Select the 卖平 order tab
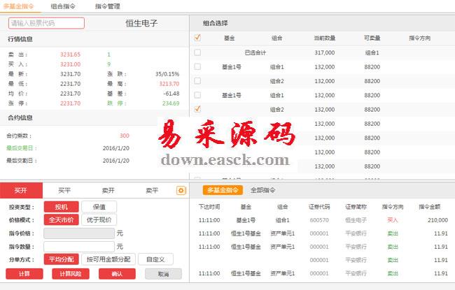455x290 pixels. point(151,190)
